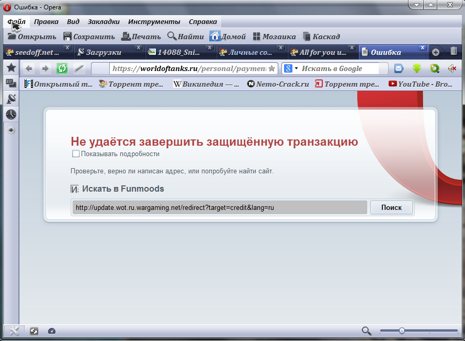This screenshot has width=465, height=341.
Task: Open the bookmarks star panel in the sidebar
Action: (x=12, y=68)
